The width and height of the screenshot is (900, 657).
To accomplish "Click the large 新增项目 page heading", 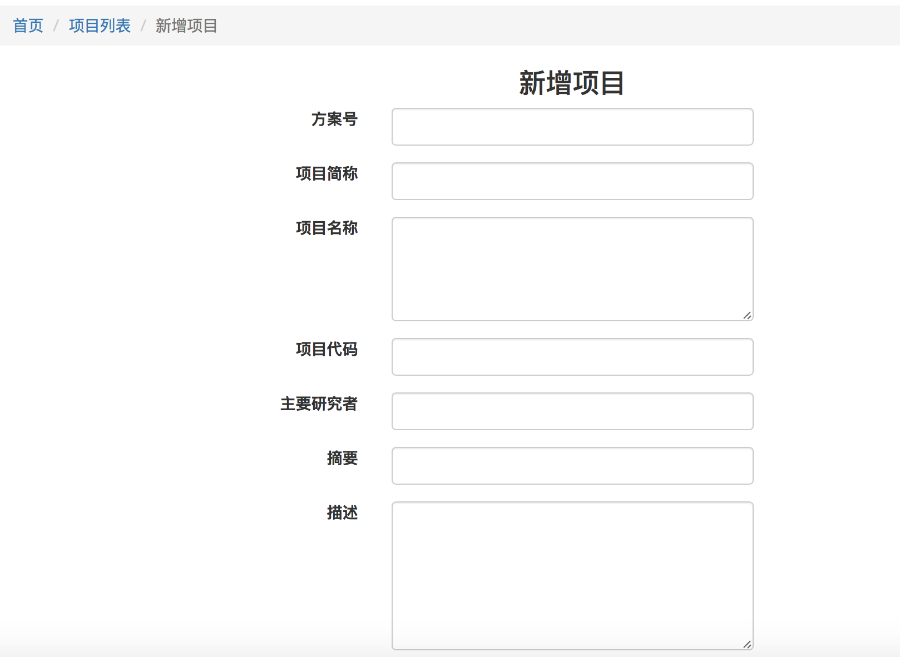I will (572, 83).
